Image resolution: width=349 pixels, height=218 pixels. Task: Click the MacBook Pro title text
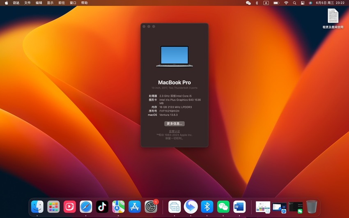coord(174,83)
